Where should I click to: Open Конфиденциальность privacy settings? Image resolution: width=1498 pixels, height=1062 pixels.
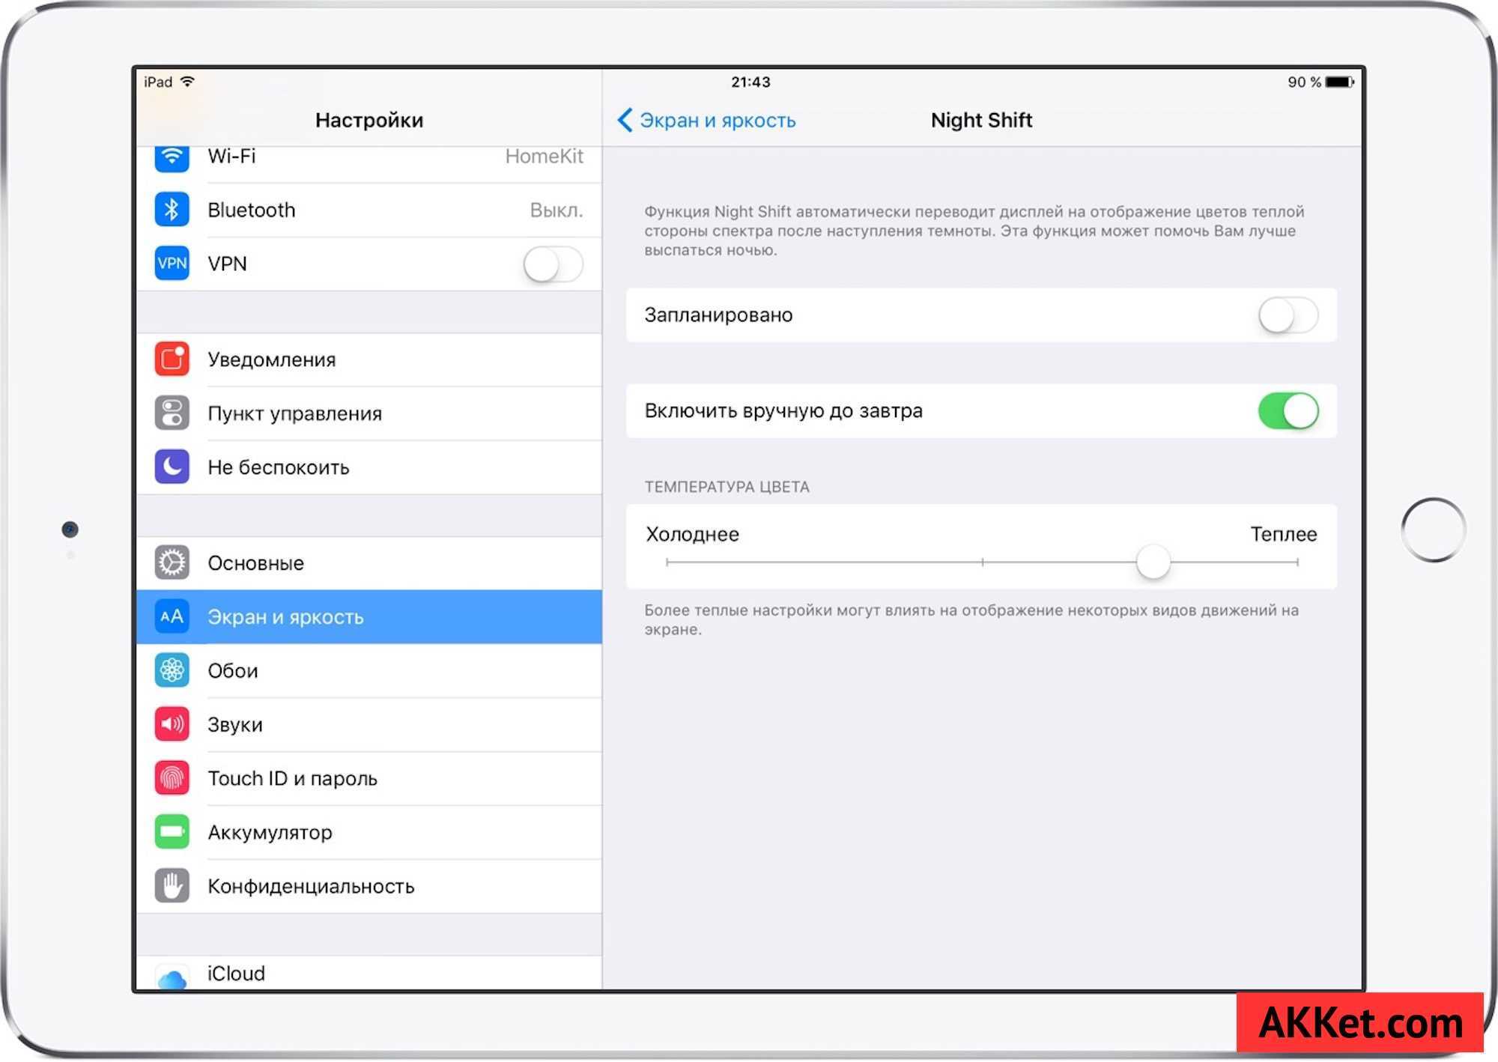pyautogui.click(x=369, y=887)
